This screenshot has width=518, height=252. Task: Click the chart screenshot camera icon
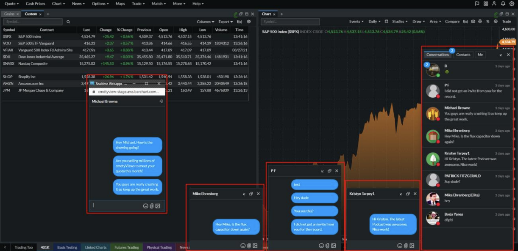[x=473, y=22]
